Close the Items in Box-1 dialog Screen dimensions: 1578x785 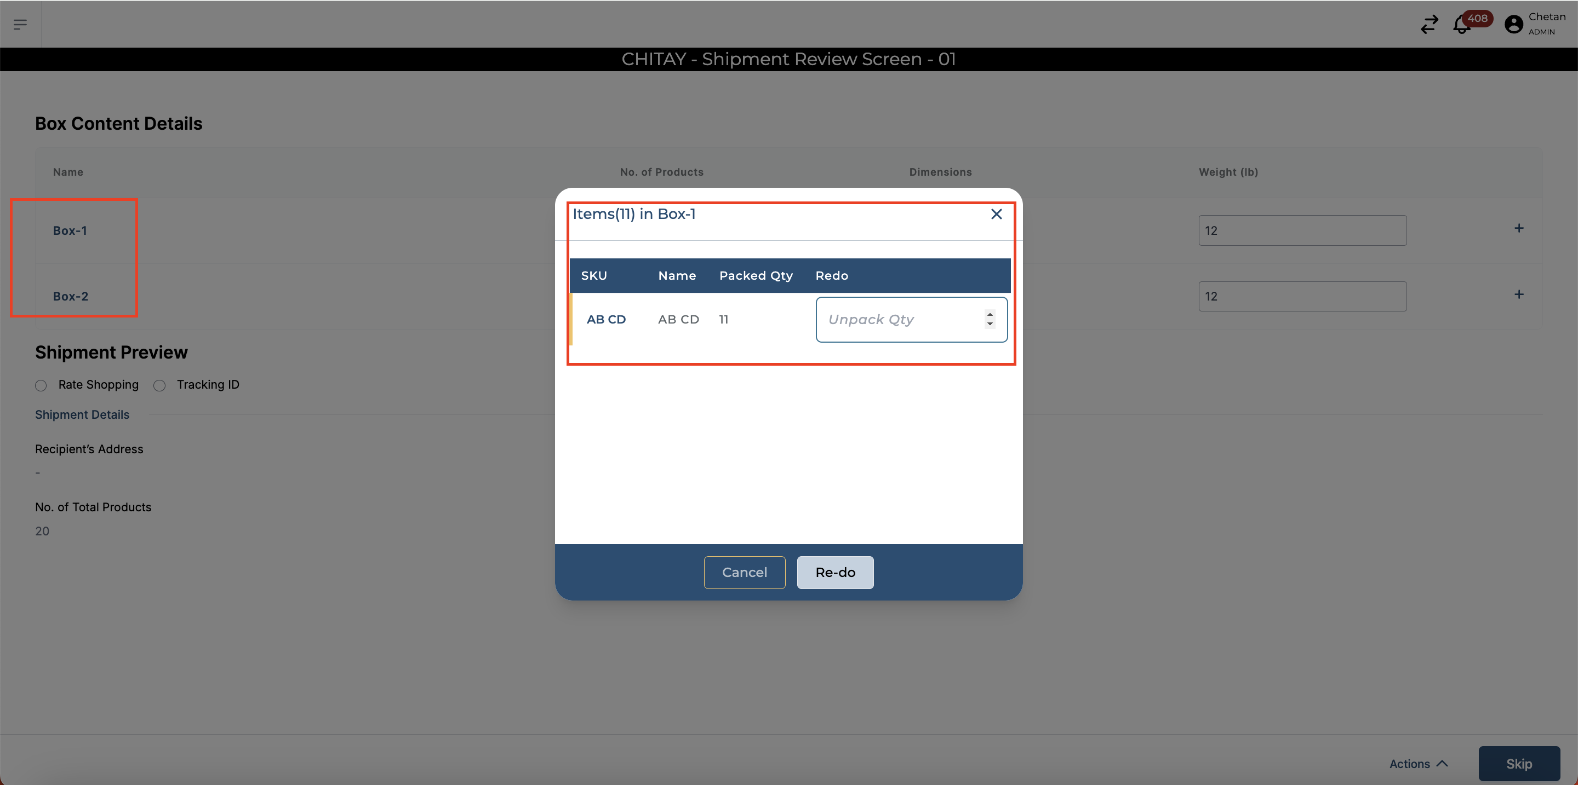point(996,214)
